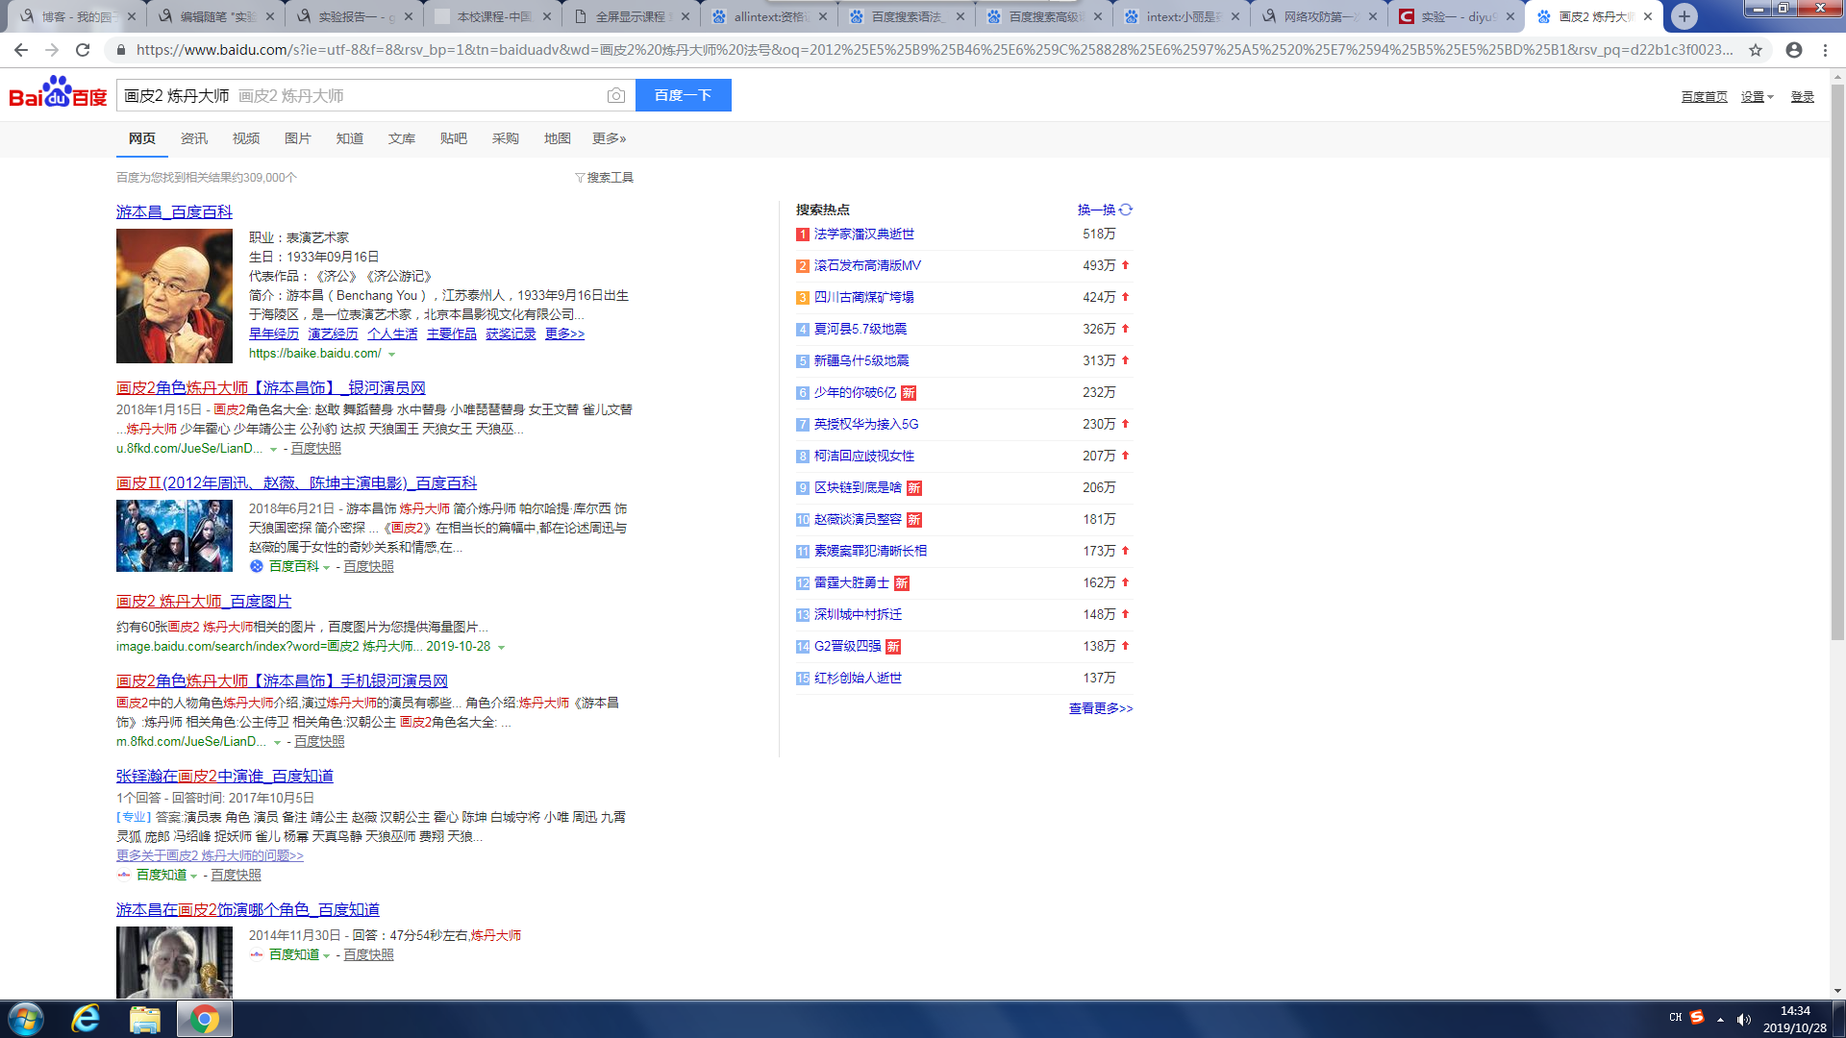Screen dimensions: 1846x1038
Task: Refresh hot searches with 换一换 icon
Action: tap(1126, 210)
